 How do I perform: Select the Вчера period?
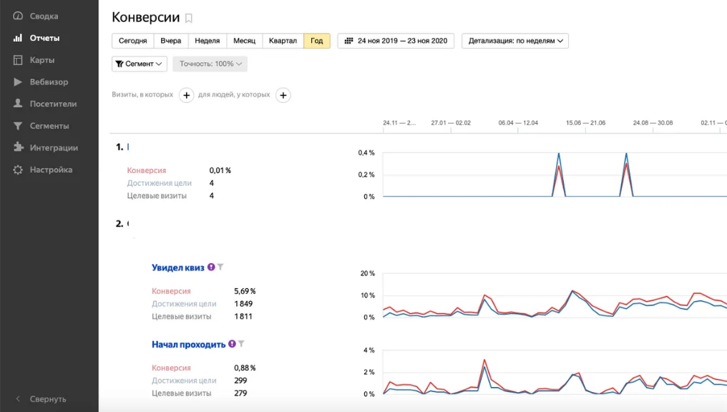[170, 41]
